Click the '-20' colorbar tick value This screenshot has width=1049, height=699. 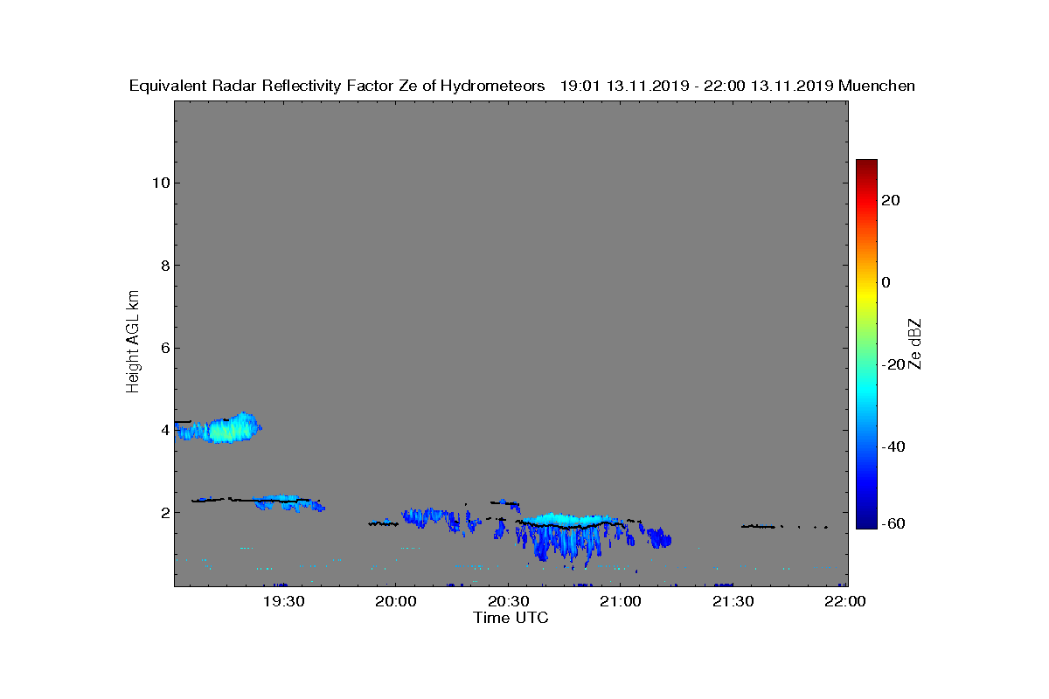click(x=893, y=364)
